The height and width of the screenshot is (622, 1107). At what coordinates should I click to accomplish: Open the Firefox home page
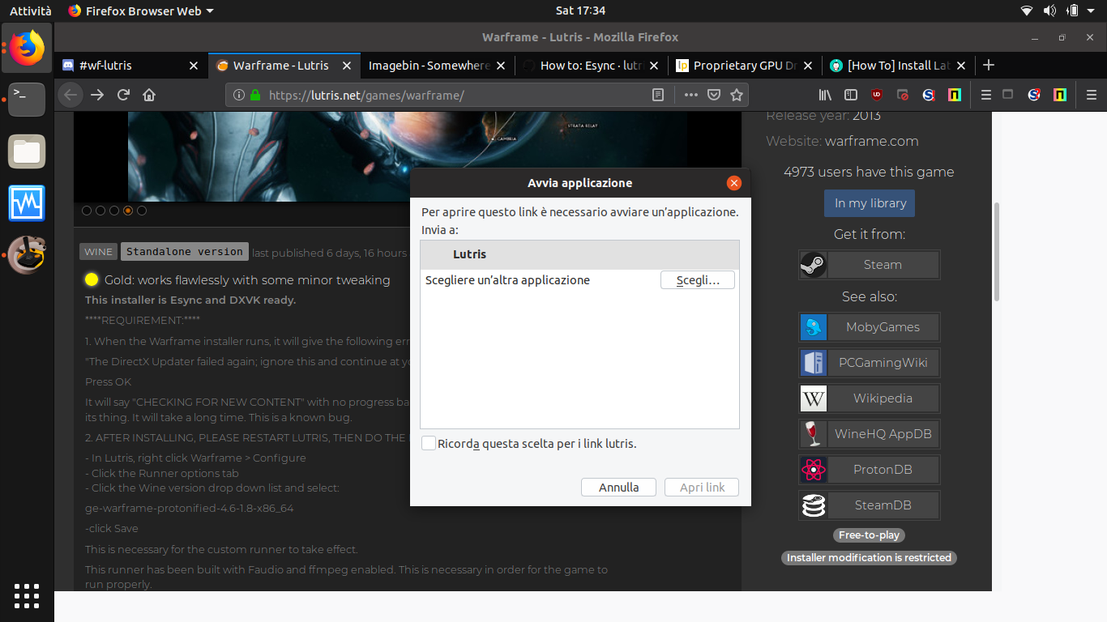(149, 95)
